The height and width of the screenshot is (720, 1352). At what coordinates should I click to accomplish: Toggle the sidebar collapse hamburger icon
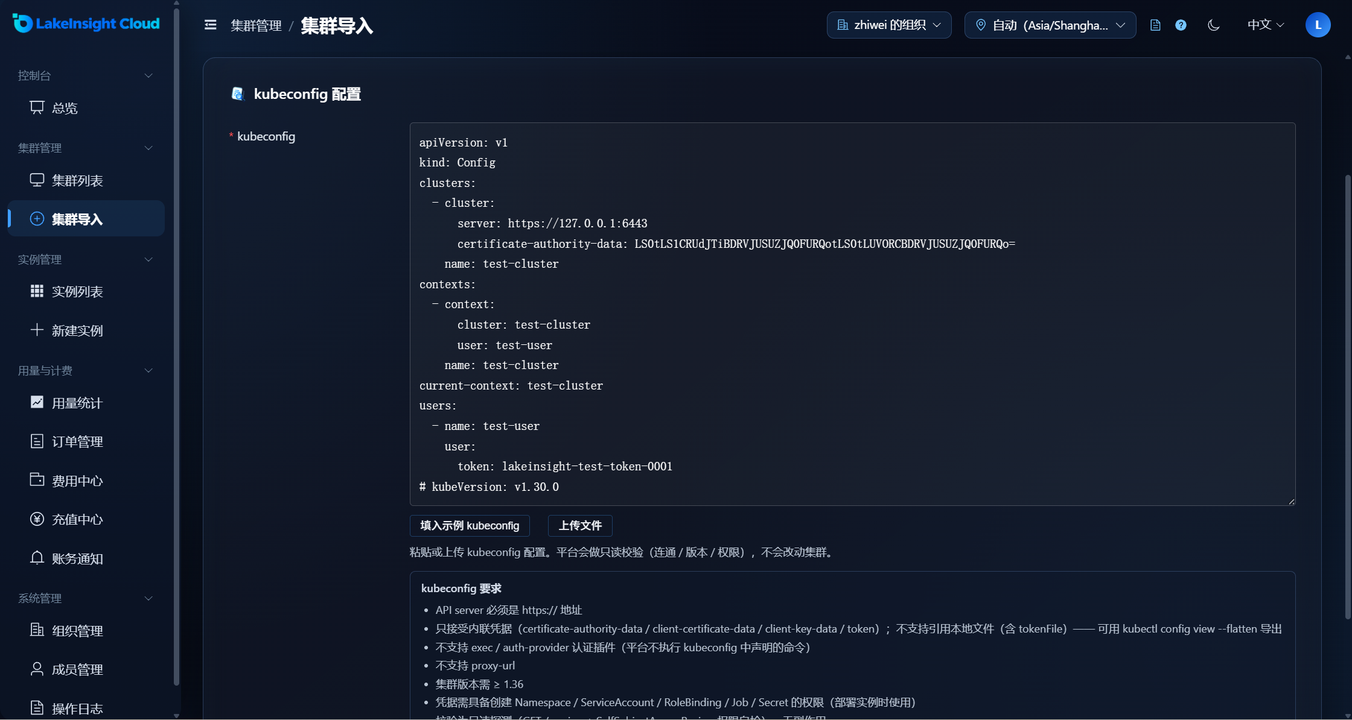click(210, 25)
